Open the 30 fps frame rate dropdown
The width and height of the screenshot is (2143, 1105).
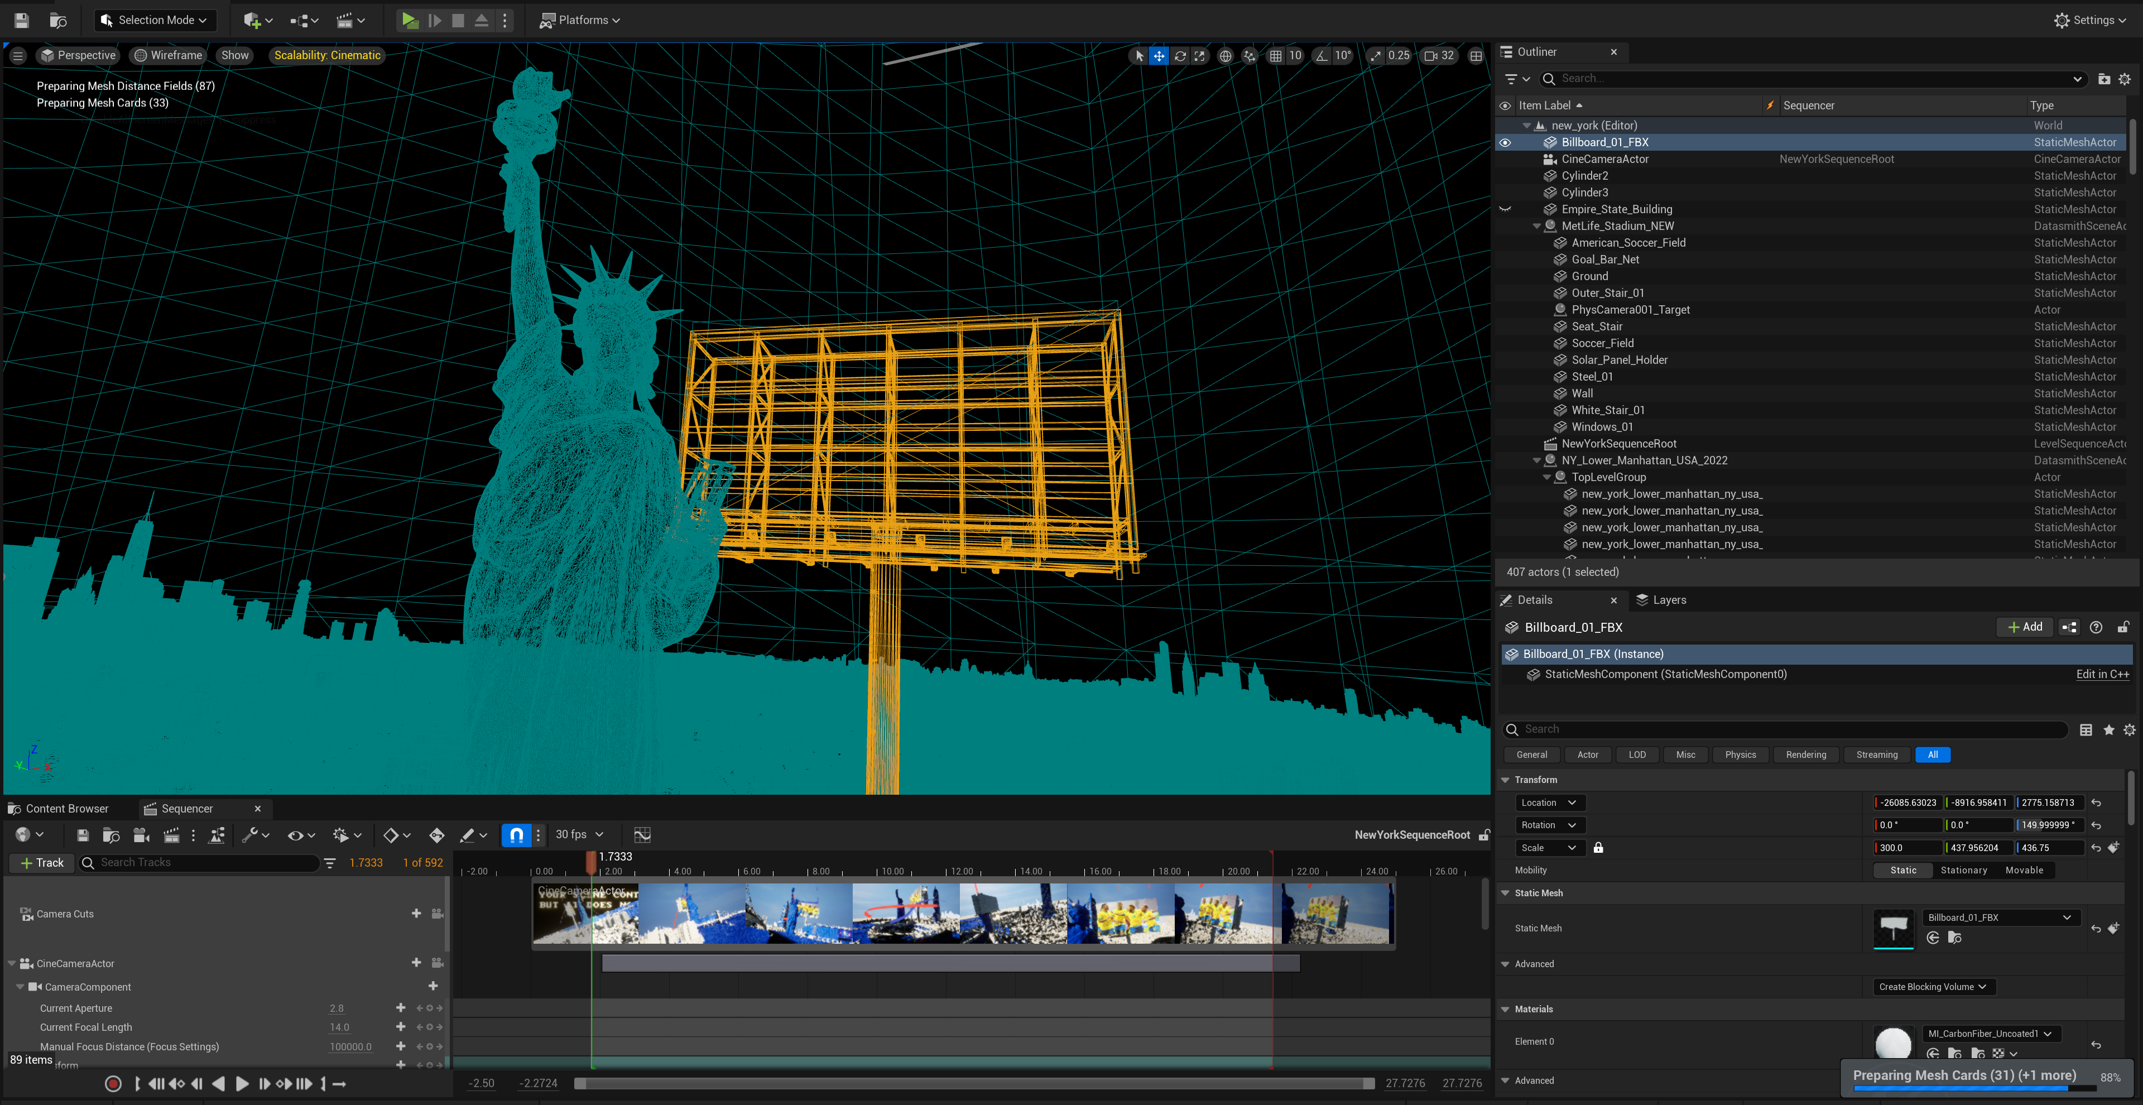click(x=579, y=834)
